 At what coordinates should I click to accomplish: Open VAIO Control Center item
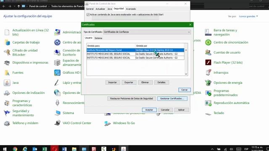[x=73, y=123]
